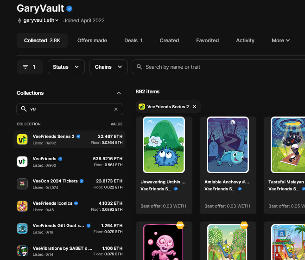
Task: Click the logo in the VeeFriends Series 2 chip
Action: coord(142,107)
